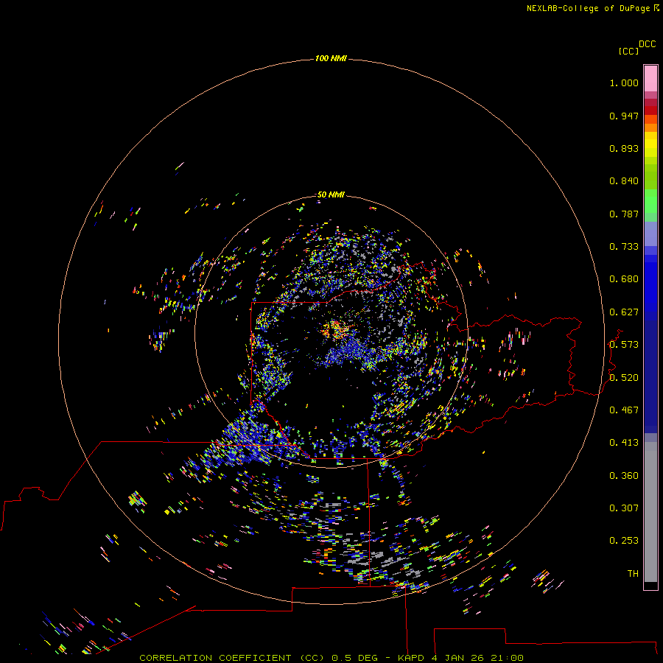Select the 0.733 scale value
This screenshot has height=663, width=663.
pos(624,247)
